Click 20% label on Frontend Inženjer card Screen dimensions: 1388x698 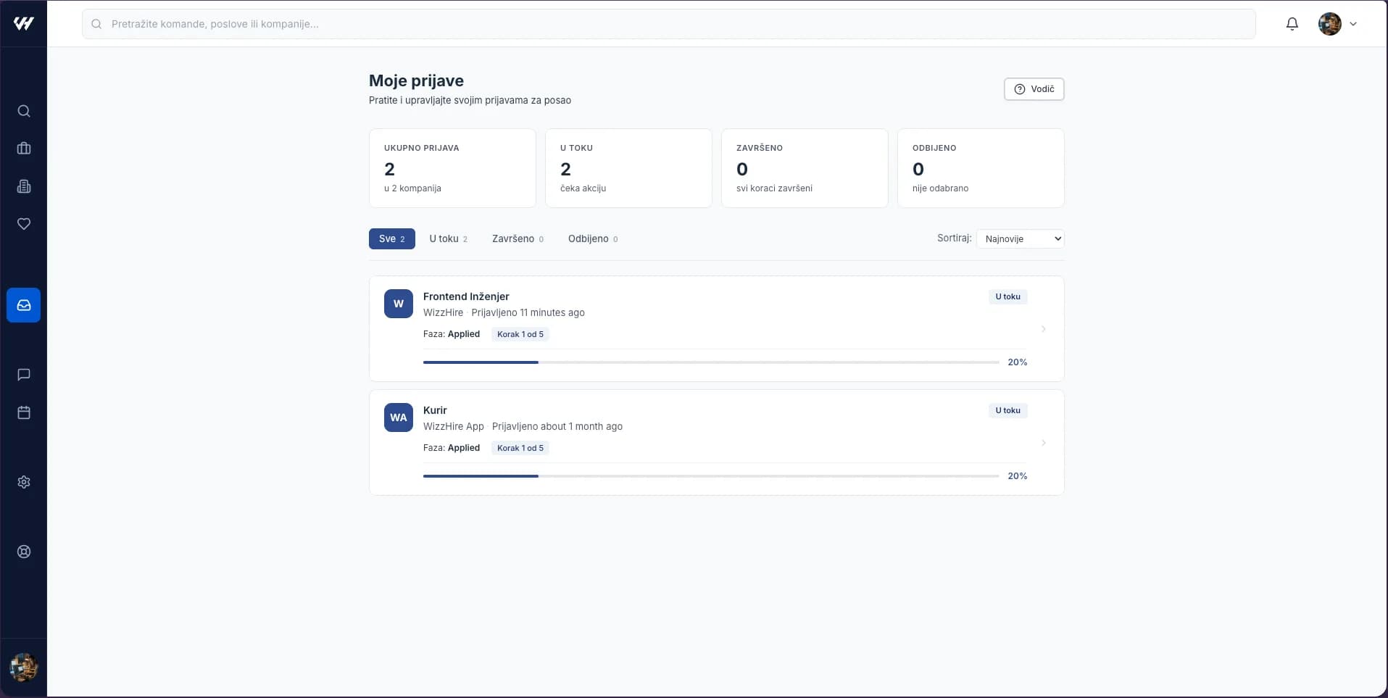click(1018, 362)
